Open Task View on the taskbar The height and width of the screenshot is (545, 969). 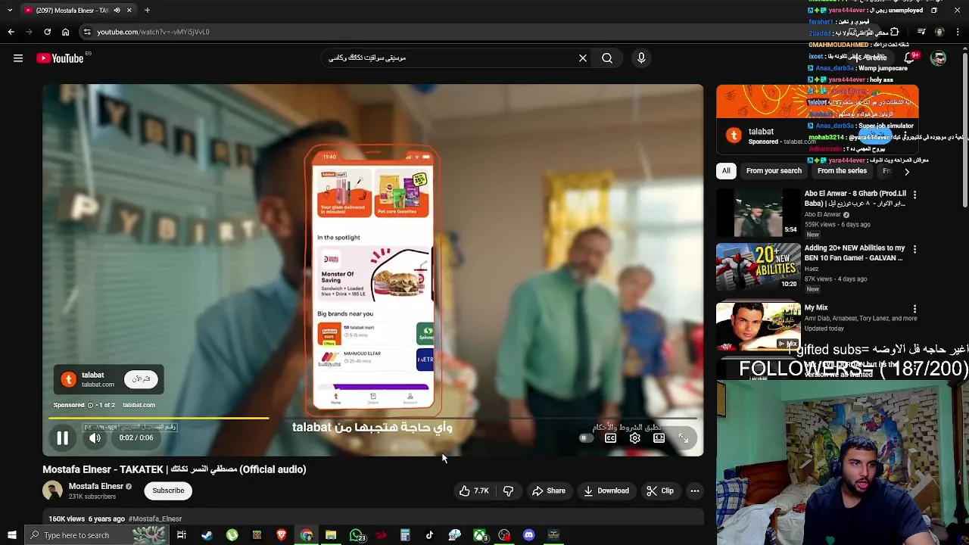pos(182,535)
